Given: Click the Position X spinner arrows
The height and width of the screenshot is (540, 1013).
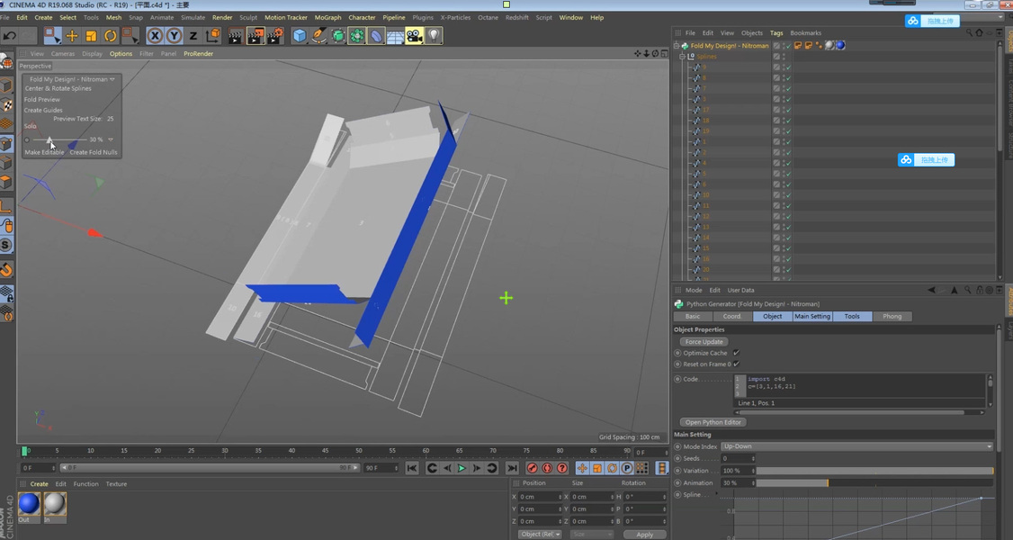Looking at the screenshot, I should point(560,497).
